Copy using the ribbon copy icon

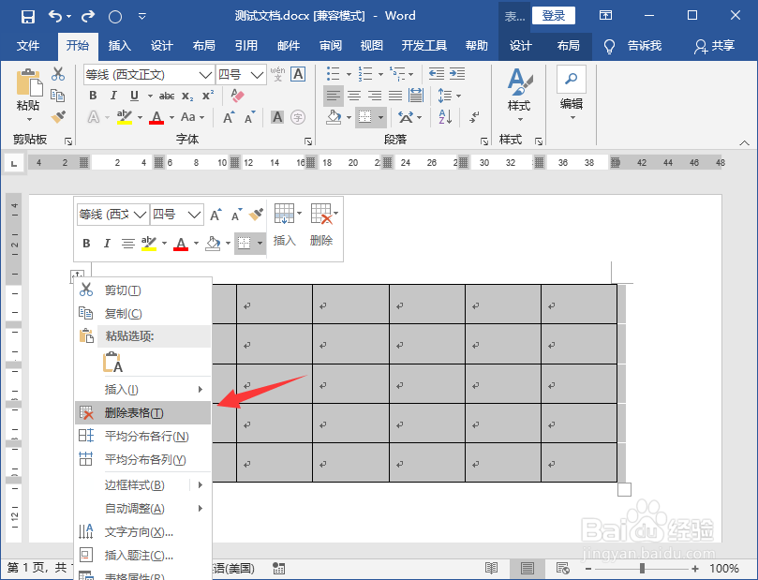click(x=58, y=96)
